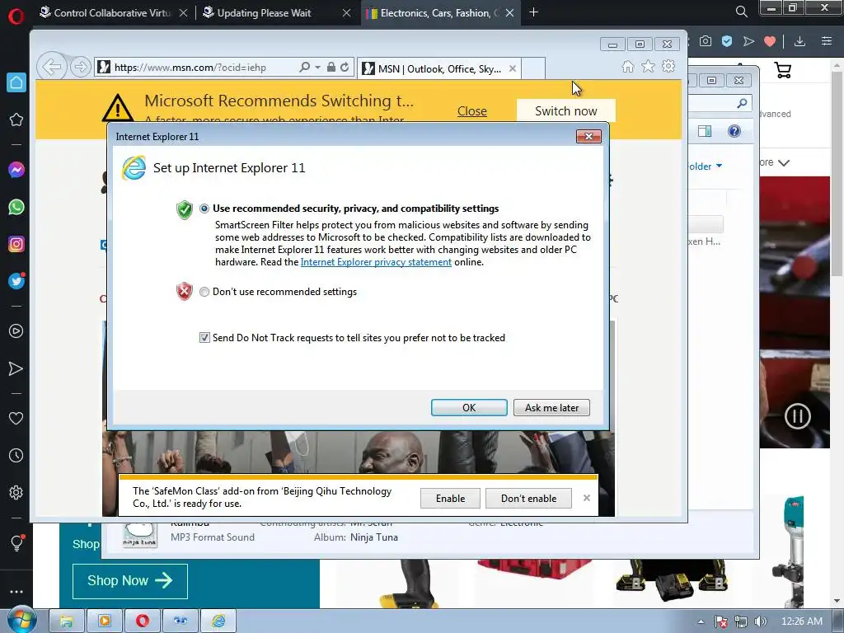Open history clock in Opera sidebar

point(16,456)
